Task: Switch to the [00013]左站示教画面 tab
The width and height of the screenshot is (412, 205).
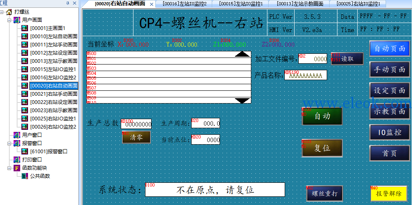Action: point(299,4)
